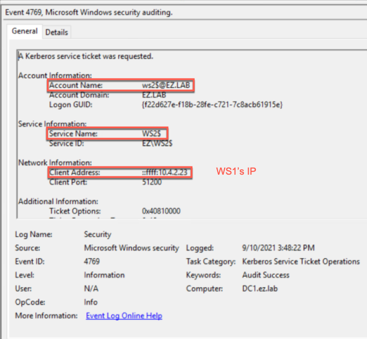
Task: Click the Account Domain value EZ.LAB
Action: coord(154,95)
